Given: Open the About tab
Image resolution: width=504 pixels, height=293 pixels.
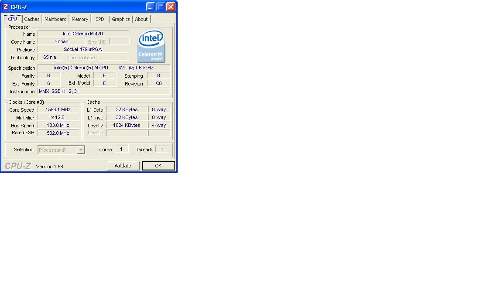Looking at the screenshot, I should pyautogui.click(x=141, y=19).
